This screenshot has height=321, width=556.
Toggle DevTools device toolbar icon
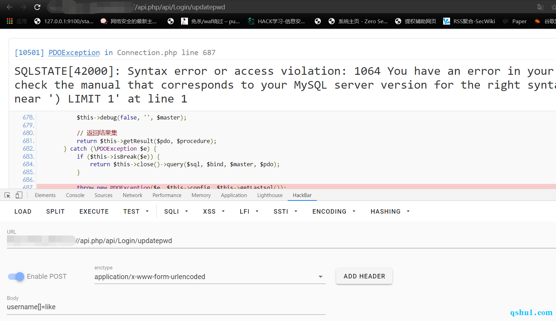pos(19,195)
